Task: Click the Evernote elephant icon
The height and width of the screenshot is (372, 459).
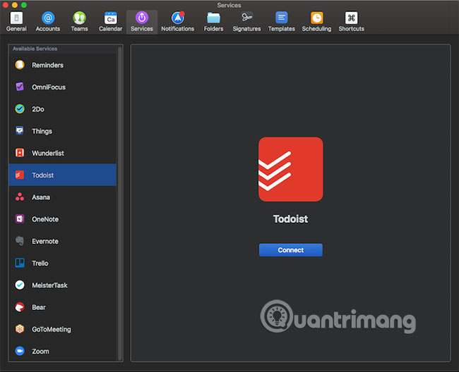Action: 20,241
